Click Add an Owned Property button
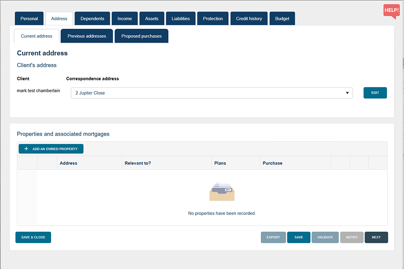Screen dimensions: 404x269 51,149
